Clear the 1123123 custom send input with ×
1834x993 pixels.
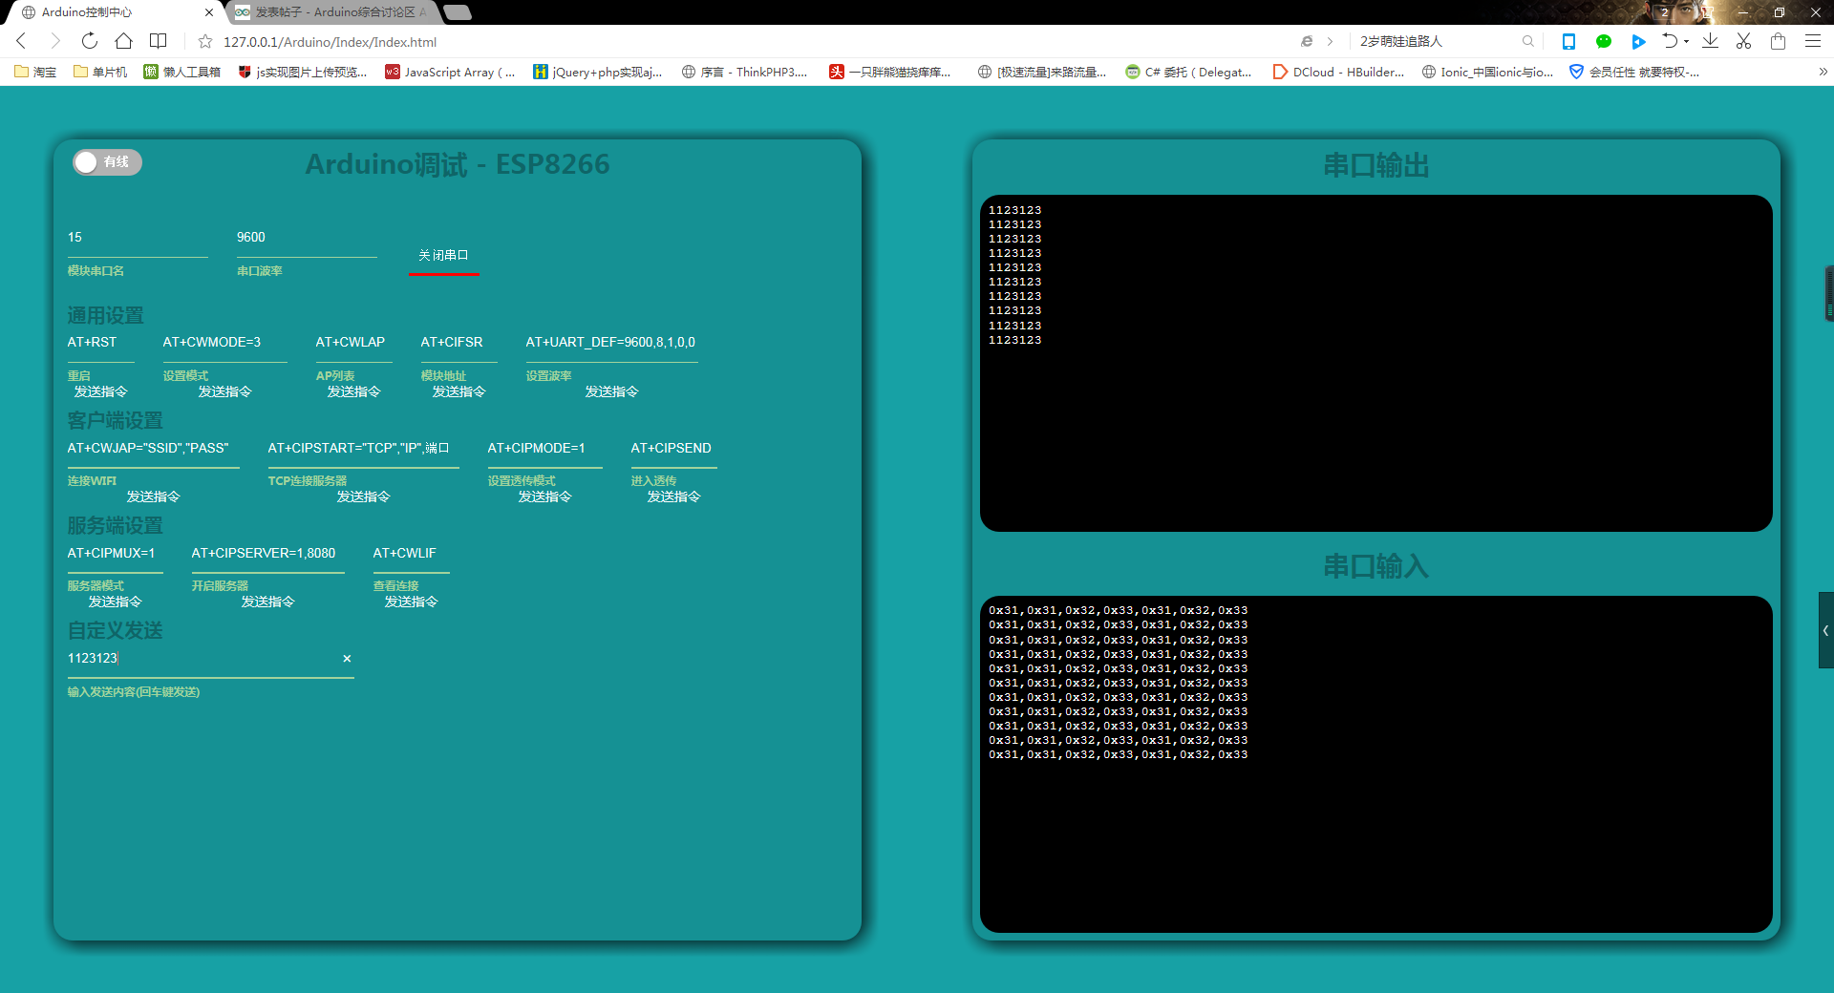tap(347, 658)
